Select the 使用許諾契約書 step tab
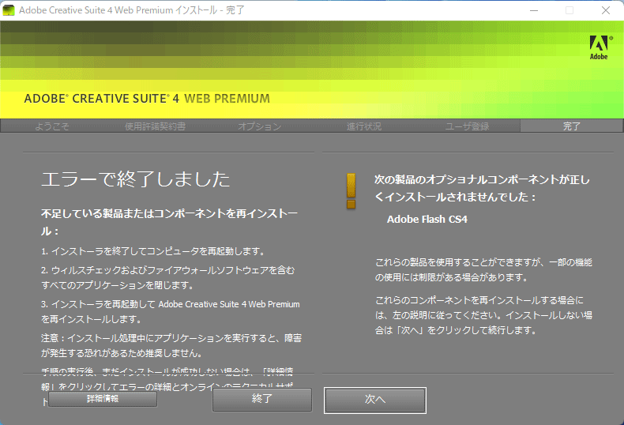 tap(155, 126)
